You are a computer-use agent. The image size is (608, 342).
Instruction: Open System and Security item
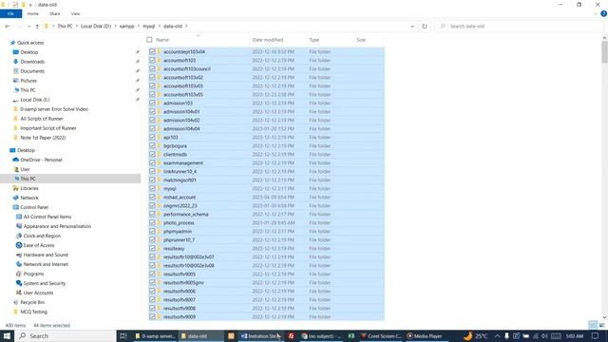pyautogui.click(x=45, y=283)
